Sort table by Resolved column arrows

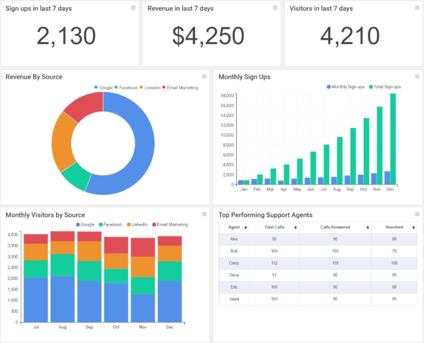click(414, 227)
